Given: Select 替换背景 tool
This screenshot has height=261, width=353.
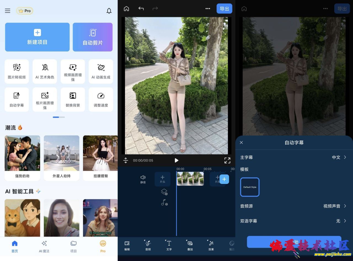Looking at the screenshot, I should click(73, 99).
